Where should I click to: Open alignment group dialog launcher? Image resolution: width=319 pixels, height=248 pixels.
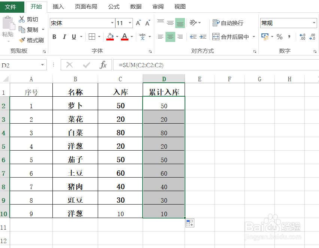[255, 52]
